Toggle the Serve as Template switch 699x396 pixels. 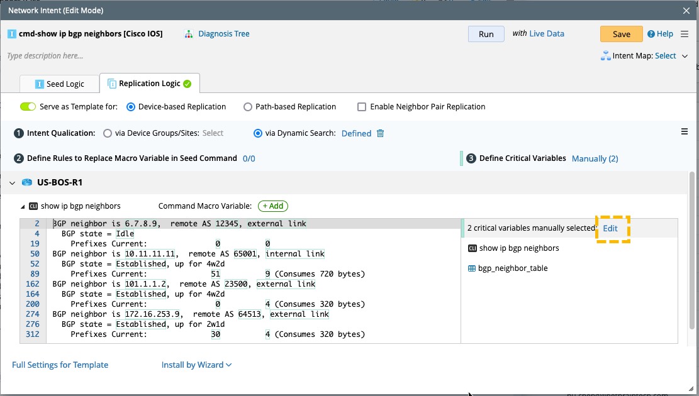(x=28, y=107)
